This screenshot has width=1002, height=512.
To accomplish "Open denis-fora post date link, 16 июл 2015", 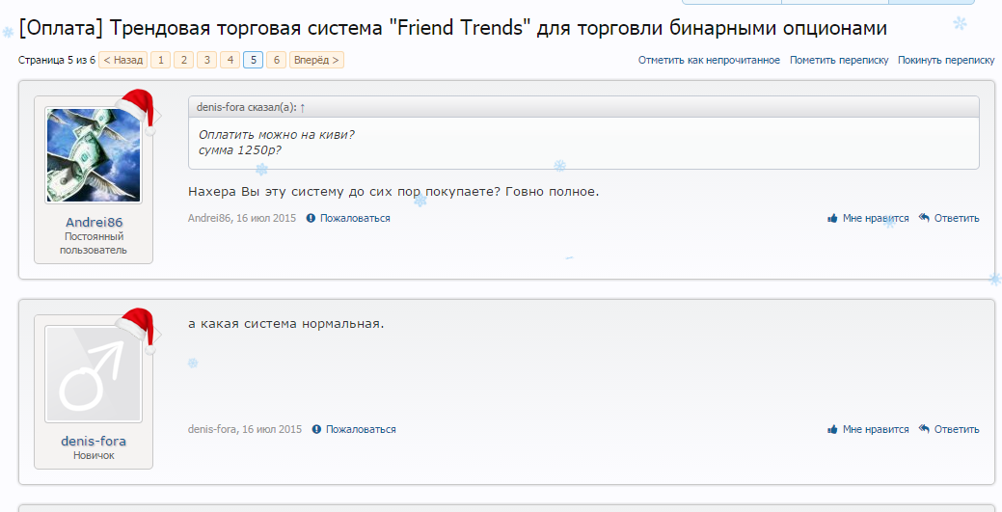I will coord(272,429).
